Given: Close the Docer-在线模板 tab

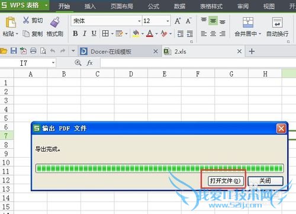Looking at the screenshot, I should pyautogui.click(x=156, y=52).
